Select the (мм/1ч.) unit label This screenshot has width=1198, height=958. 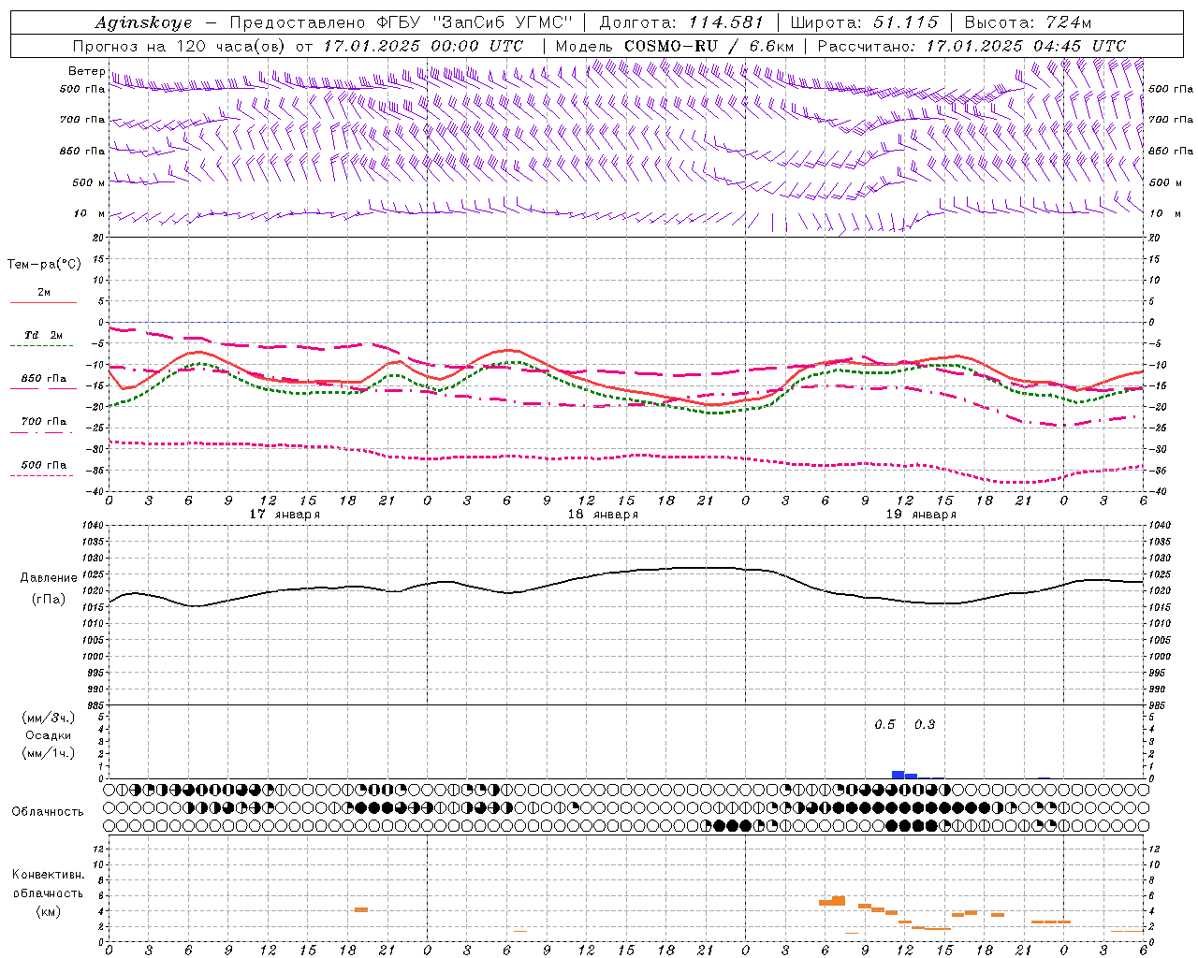coord(49,753)
